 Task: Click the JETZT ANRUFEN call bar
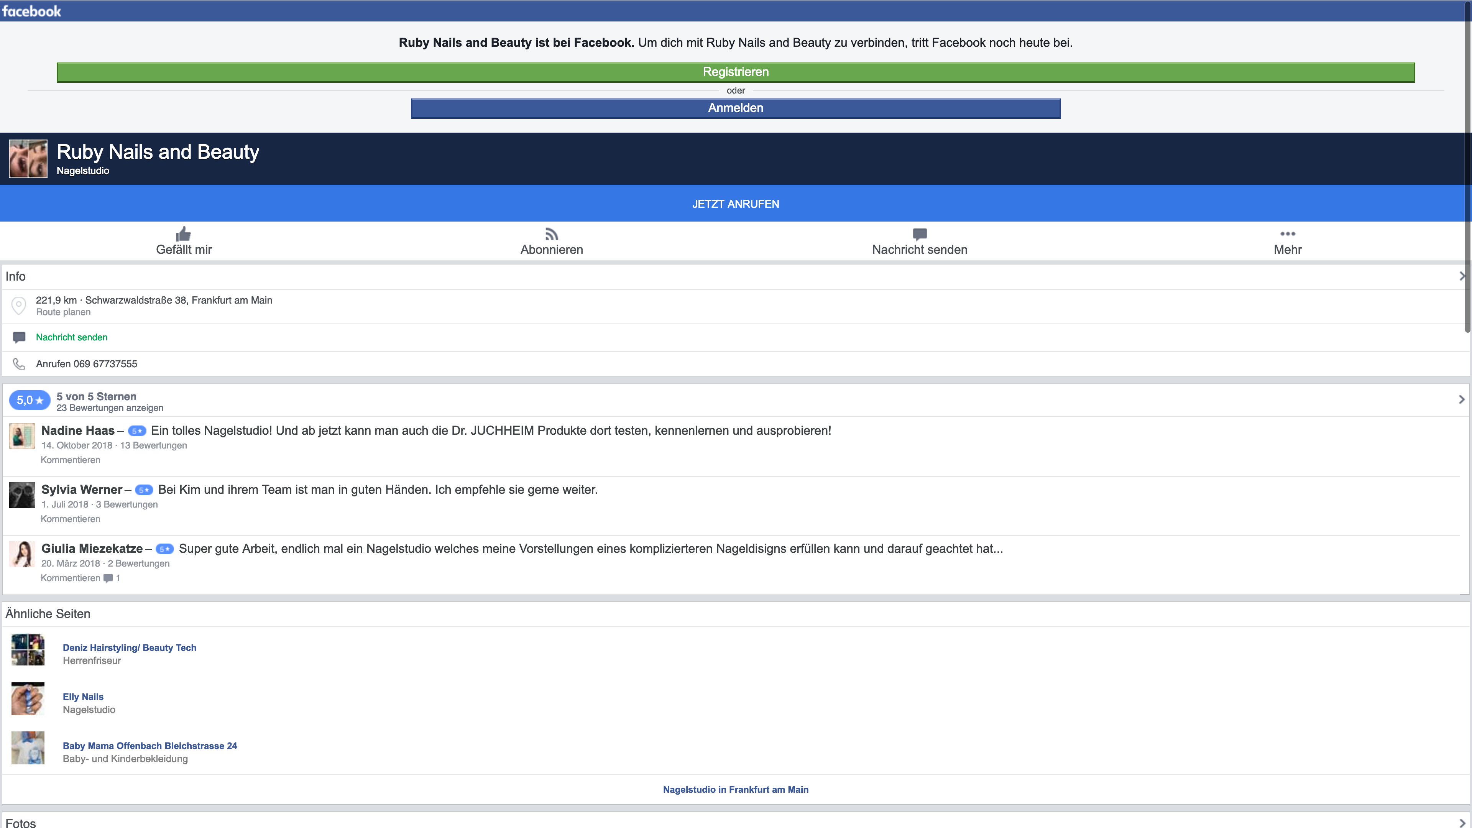(x=736, y=204)
